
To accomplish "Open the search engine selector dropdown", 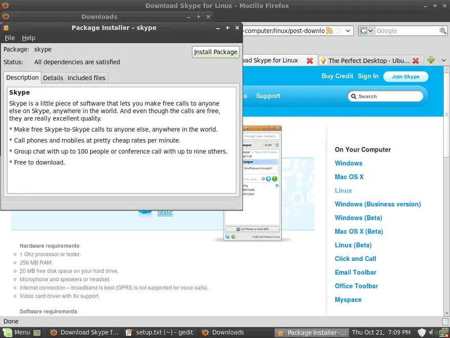I will click(367, 31).
